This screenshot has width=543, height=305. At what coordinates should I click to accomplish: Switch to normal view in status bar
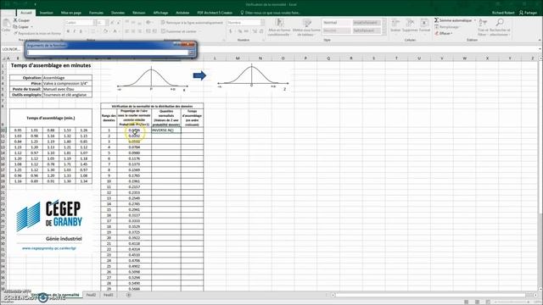467,302
